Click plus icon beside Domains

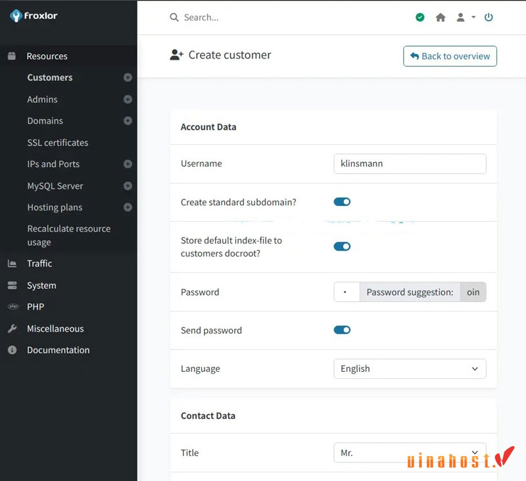pyautogui.click(x=128, y=121)
